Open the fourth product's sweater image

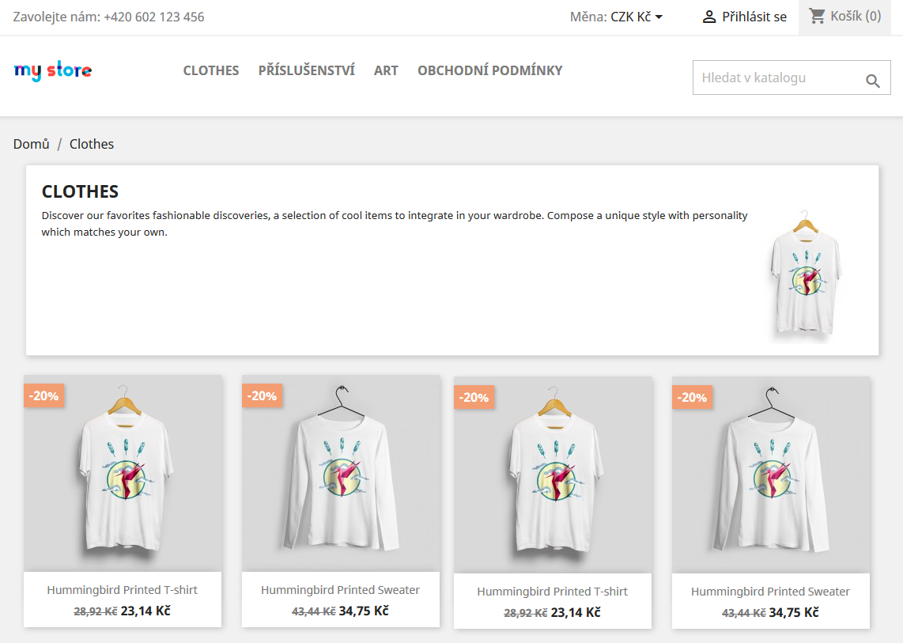click(x=771, y=475)
